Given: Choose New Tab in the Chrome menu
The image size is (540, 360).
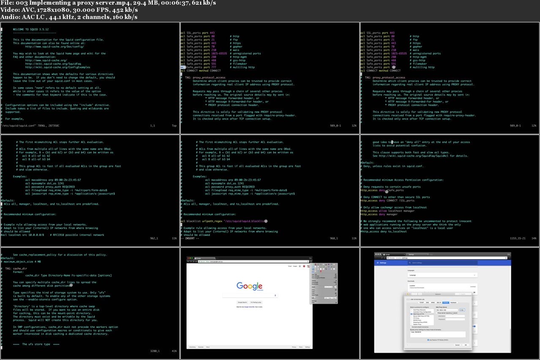Looking at the screenshot, I should (324, 274).
